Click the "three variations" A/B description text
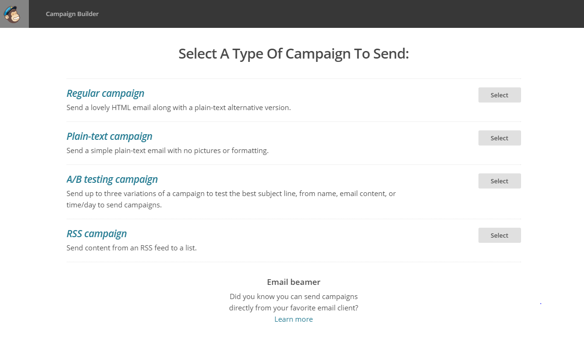584x360 pixels. tap(231, 194)
